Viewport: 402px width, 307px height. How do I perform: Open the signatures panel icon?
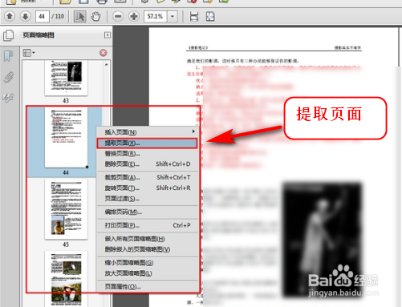[x=8, y=98]
